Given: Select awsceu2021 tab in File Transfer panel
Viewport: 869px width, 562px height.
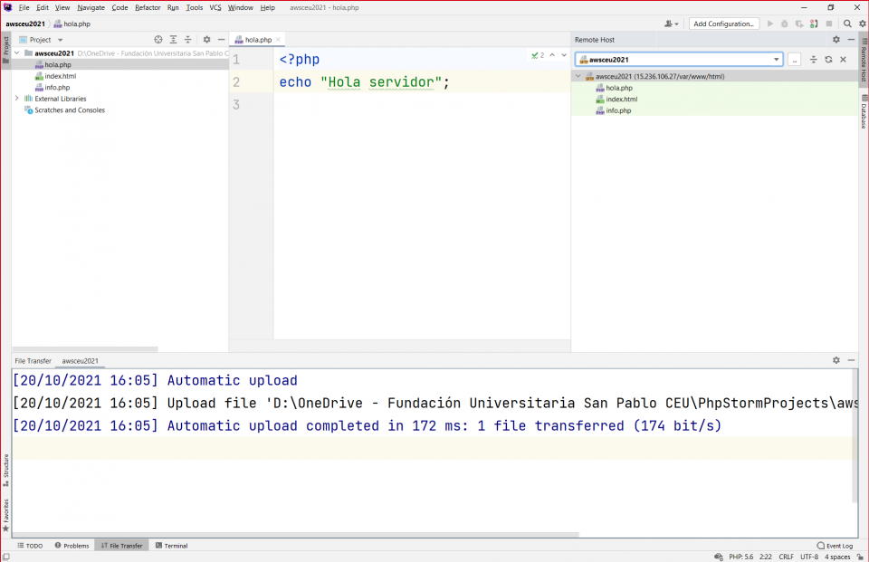Looking at the screenshot, I should [x=80, y=361].
